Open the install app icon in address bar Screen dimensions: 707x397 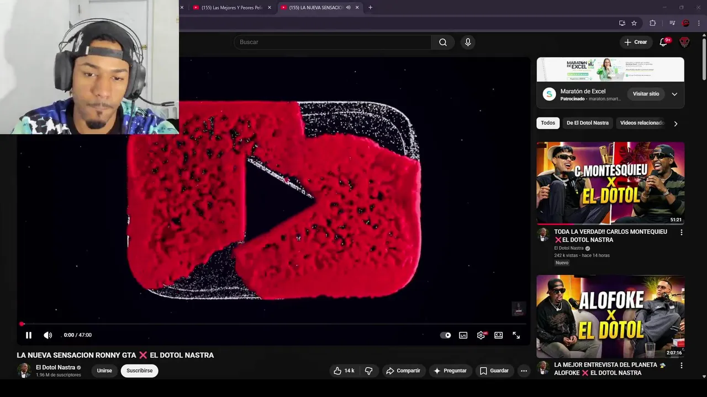[622, 23]
